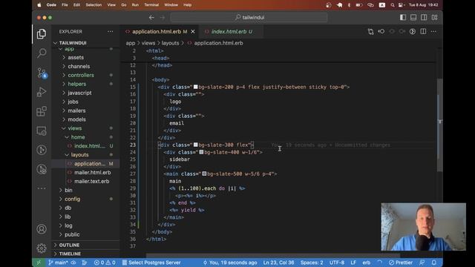The width and height of the screenshot is (475, 267).
Task: Click Select Postgres Server in status bar
Action: (151, 263)
